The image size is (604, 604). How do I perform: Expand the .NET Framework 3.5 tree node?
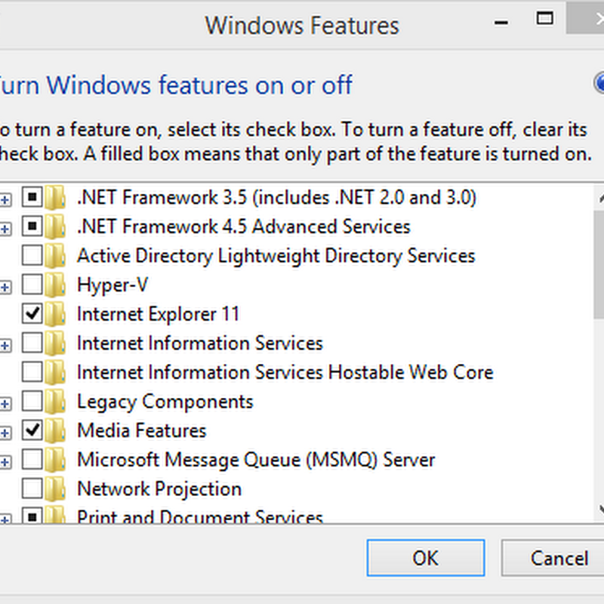point(6,199)
